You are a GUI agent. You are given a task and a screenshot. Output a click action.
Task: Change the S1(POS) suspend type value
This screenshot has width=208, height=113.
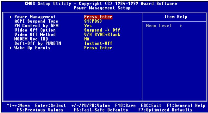[x=93, y=21]
